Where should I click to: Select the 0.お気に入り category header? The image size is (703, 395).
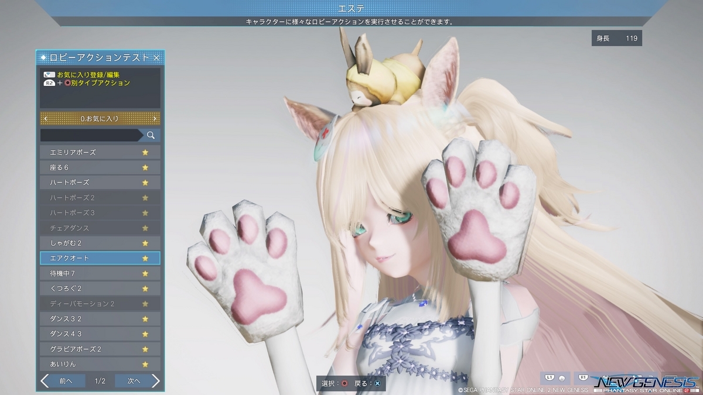[100, 119]
